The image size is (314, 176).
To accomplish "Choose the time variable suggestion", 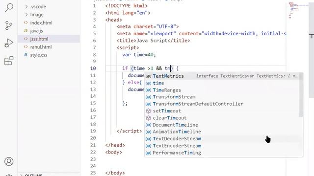I will coord(222,83).
